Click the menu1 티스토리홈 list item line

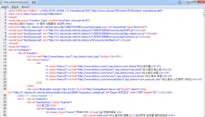pos(103,66)
